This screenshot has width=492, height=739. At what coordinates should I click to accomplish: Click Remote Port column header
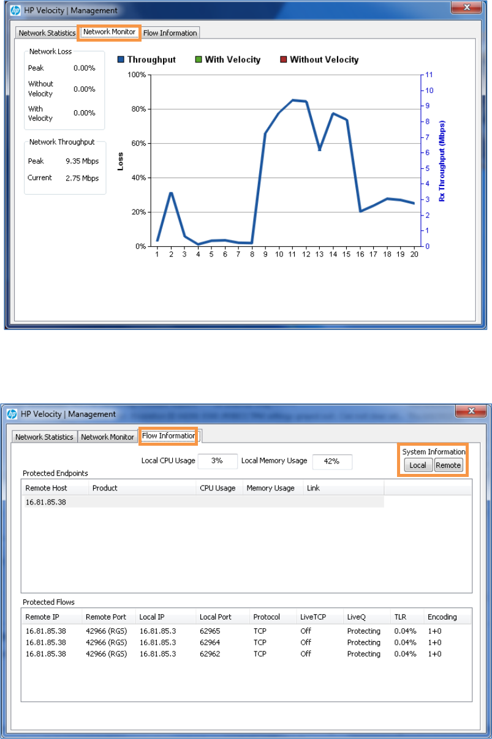pos(109,617)
